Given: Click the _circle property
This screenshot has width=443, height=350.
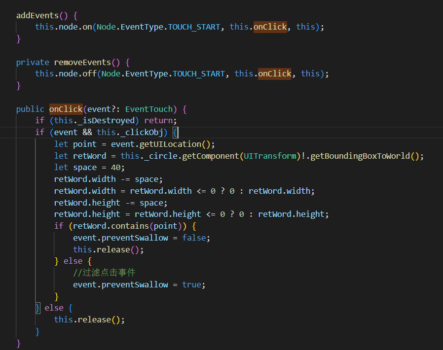Looking at the screenshot, I should [x=161, y=156].
